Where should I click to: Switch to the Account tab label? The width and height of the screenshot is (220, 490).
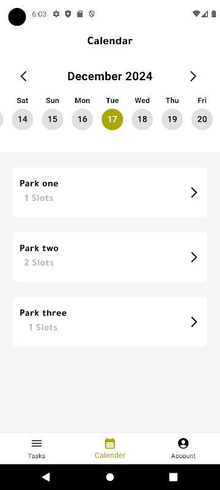click(x=183, y=456)
